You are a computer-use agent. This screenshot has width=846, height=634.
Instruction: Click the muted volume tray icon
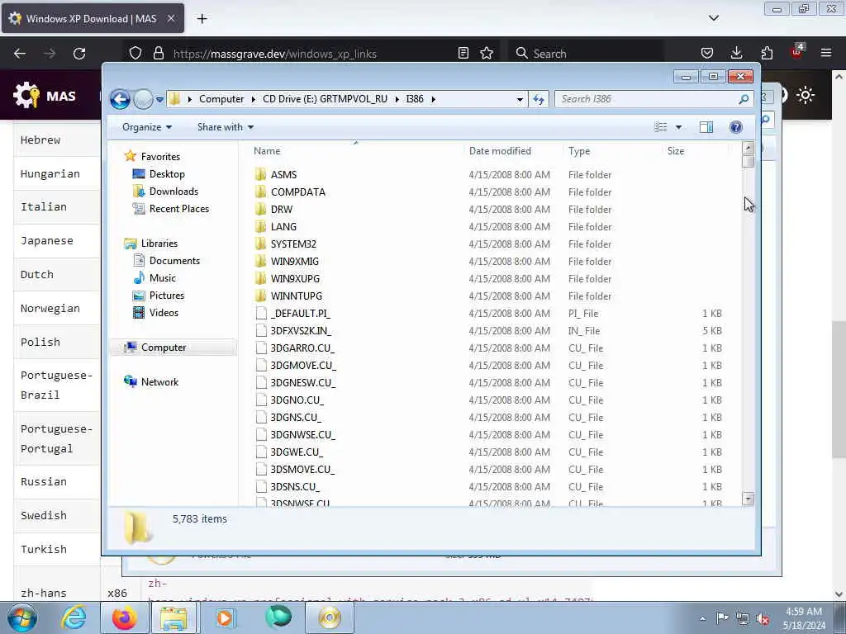click(763, 618)
